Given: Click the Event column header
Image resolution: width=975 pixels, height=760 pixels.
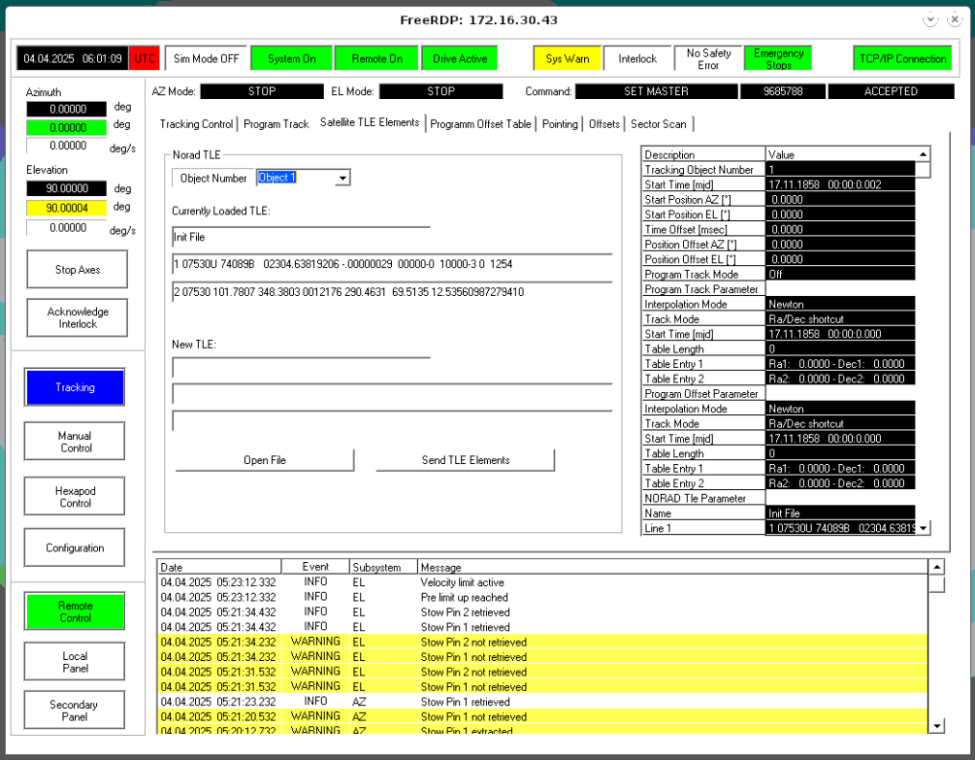Looking at the screenshot, I should tap(315, 567).
